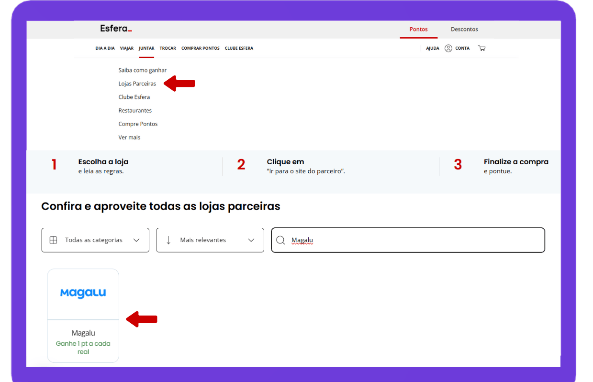Open the Mais relevantes sort dropdown

click(210, 240)
